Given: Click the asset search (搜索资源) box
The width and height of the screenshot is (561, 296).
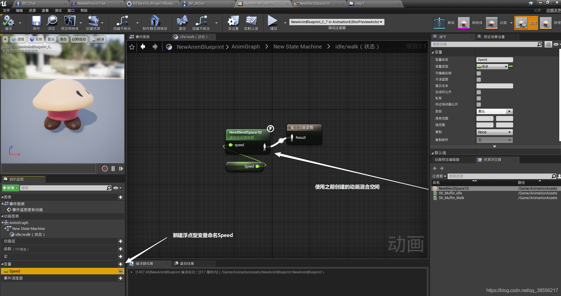Looking at the screenshot, I should point(500,176).
